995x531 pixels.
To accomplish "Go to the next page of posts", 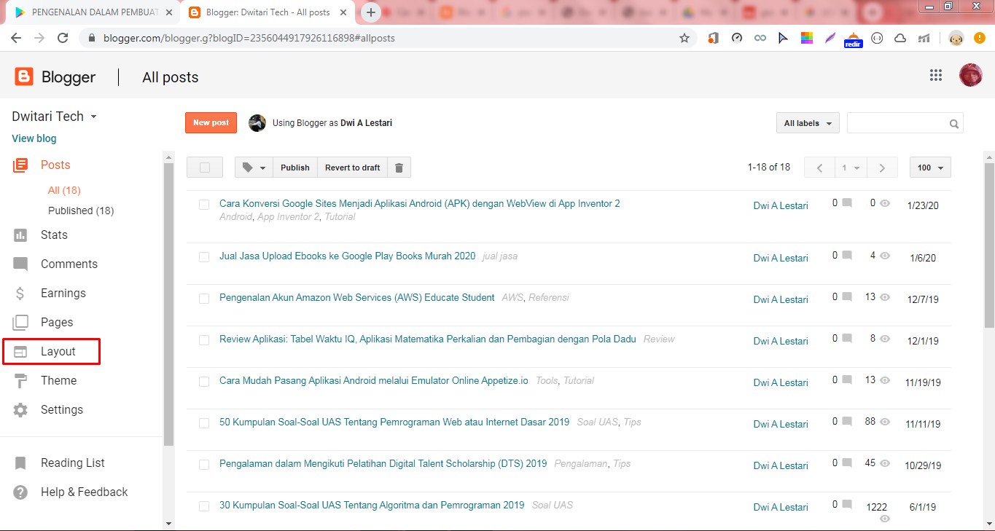I will (x=882, y=168).
